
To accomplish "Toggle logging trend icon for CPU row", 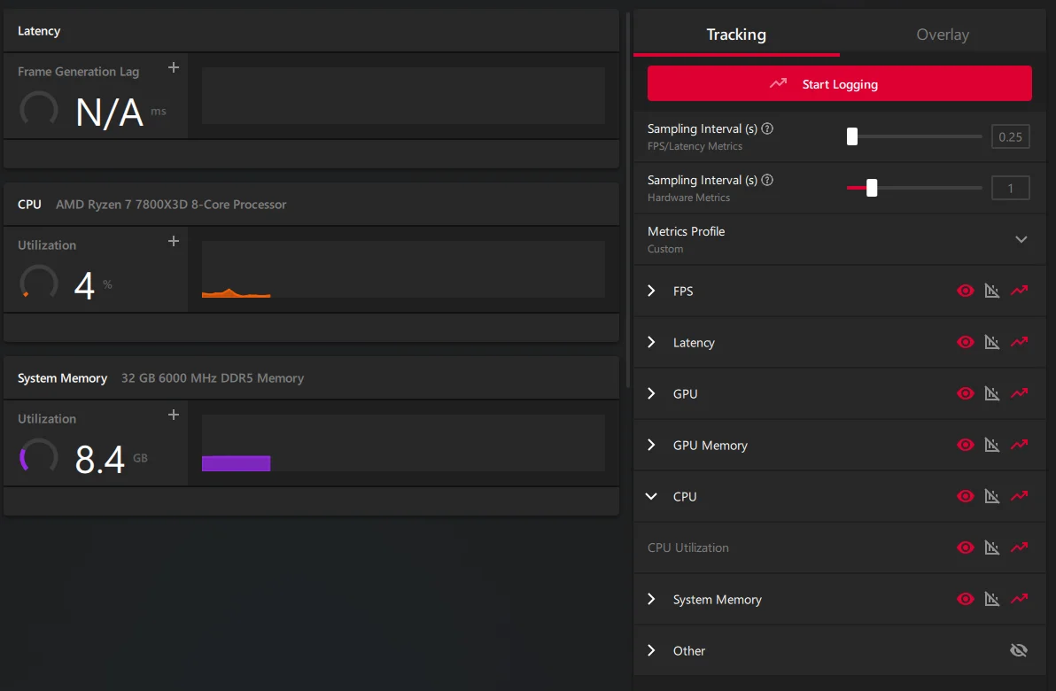I will 1019,496.
